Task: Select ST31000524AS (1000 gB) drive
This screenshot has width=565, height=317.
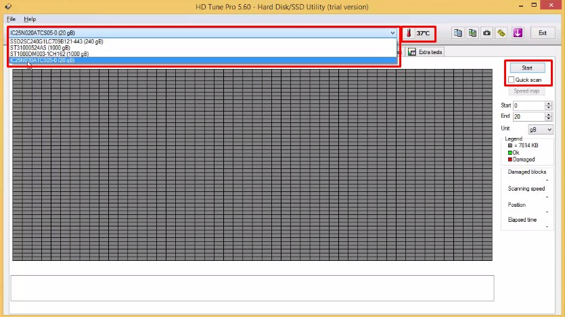Action: [203, 47]
